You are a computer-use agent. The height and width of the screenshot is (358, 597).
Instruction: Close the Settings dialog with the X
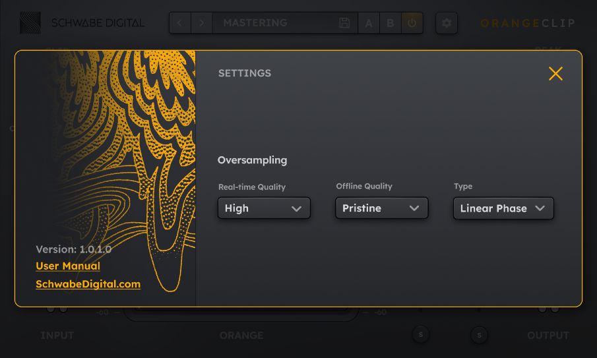[555, 73]
